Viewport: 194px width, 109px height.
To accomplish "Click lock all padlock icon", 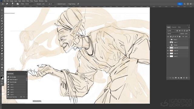I will [180, 37].
